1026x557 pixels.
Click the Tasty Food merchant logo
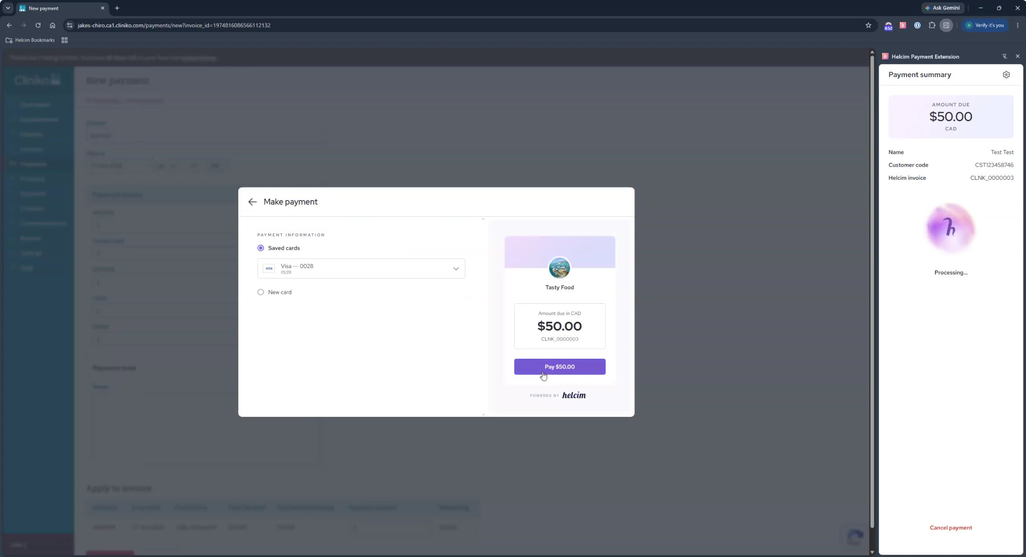[x=559, y=268]
